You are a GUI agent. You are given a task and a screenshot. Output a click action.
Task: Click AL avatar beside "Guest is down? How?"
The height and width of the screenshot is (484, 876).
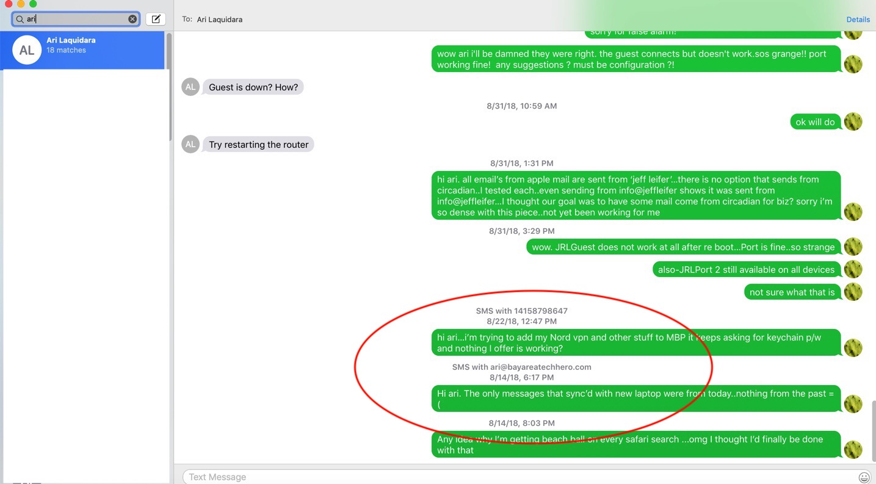click(190, 87)
